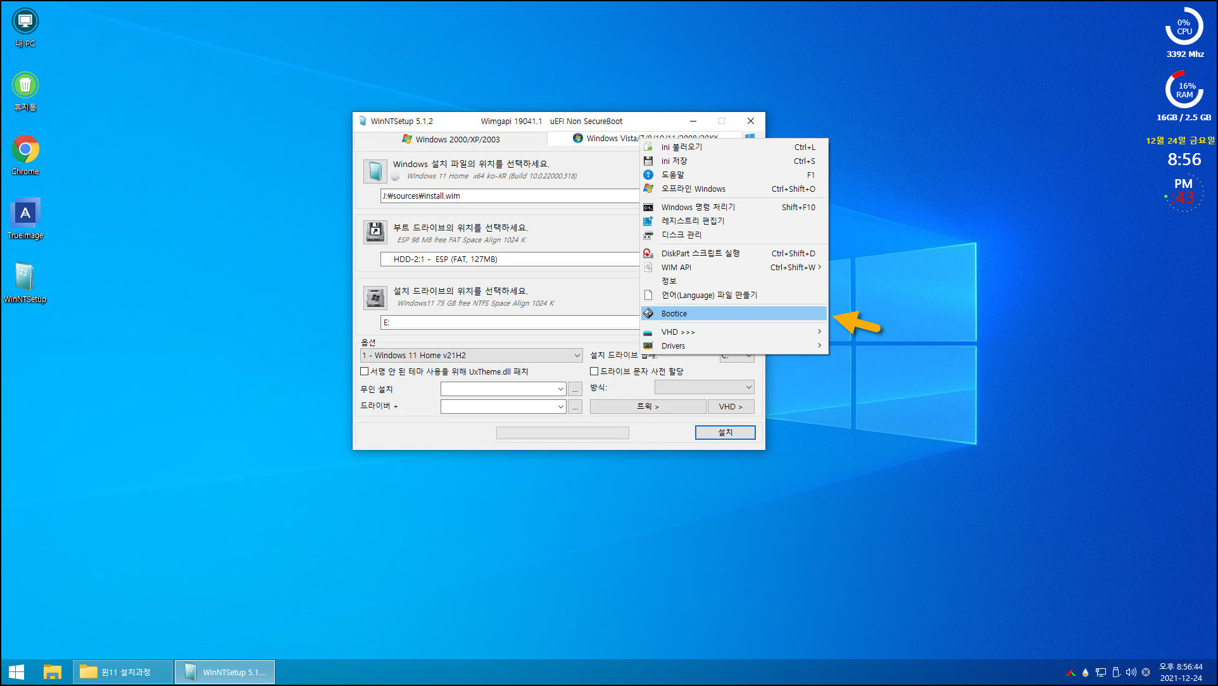Screen dimensions: 1218x686
Task: Click the 레지스트리 편집기 registry icon
Action: click(648, 221)
